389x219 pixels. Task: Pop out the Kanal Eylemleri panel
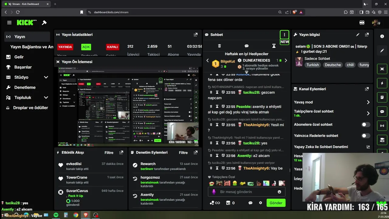click(367, 89)
